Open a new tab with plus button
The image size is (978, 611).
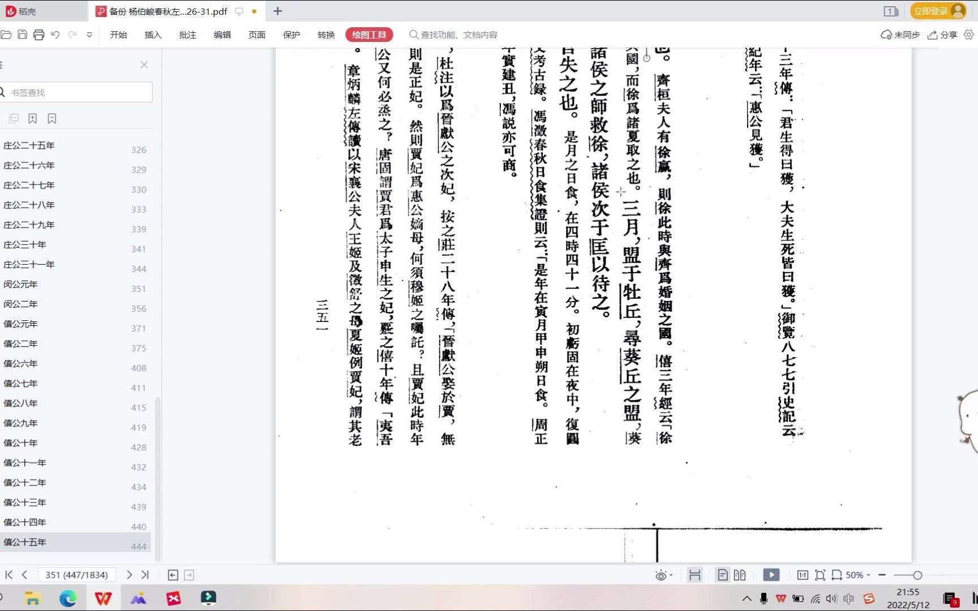277,11
